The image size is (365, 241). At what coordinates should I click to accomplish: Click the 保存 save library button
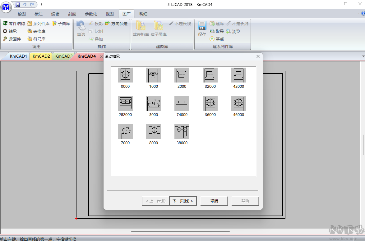202,29
